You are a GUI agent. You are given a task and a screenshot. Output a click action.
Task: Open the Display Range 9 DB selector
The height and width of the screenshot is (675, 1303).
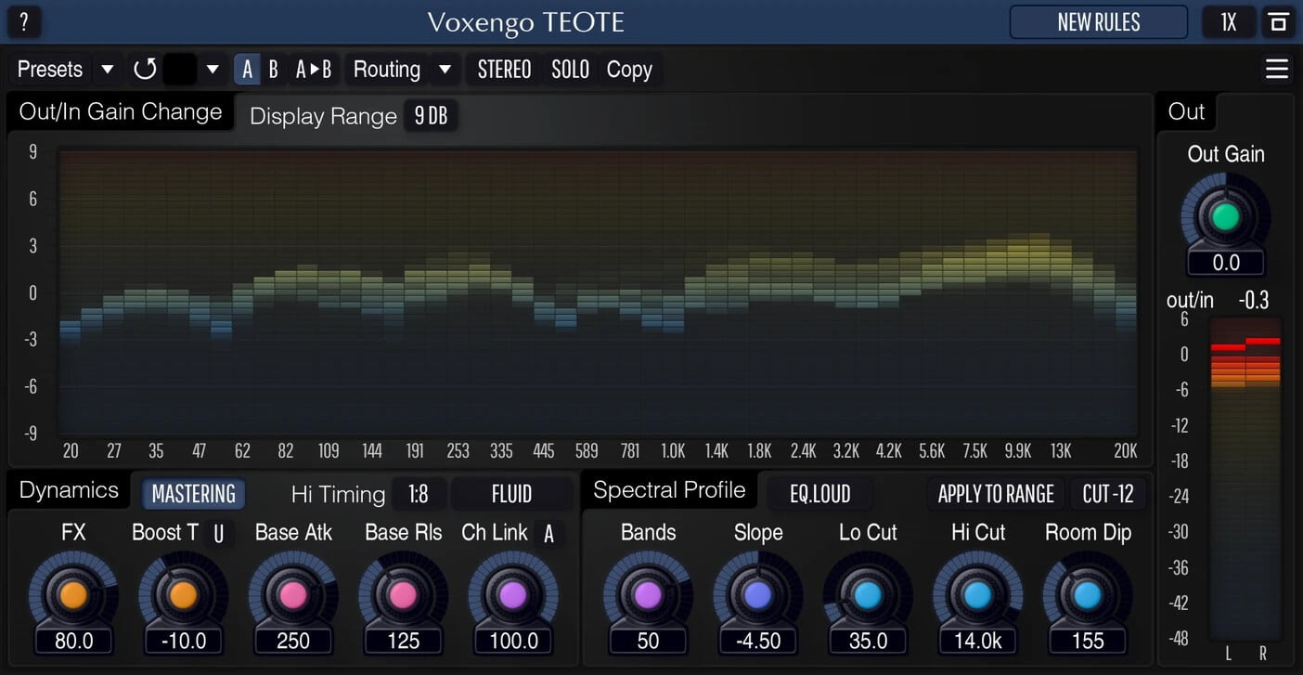pyautogui.click(x=431, y=116)
